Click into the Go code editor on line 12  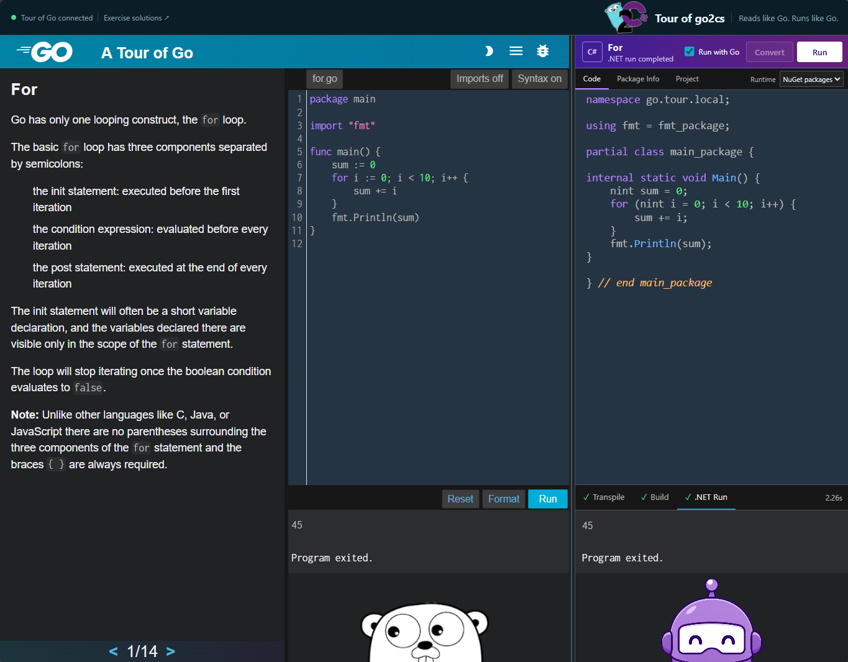(x=437, y=243)
